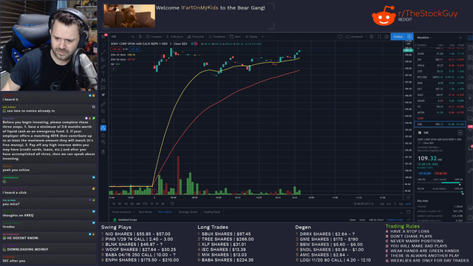Create an Alert from the toolbar
This screenshot has width=473, height=266.
(x=235, y=36)
